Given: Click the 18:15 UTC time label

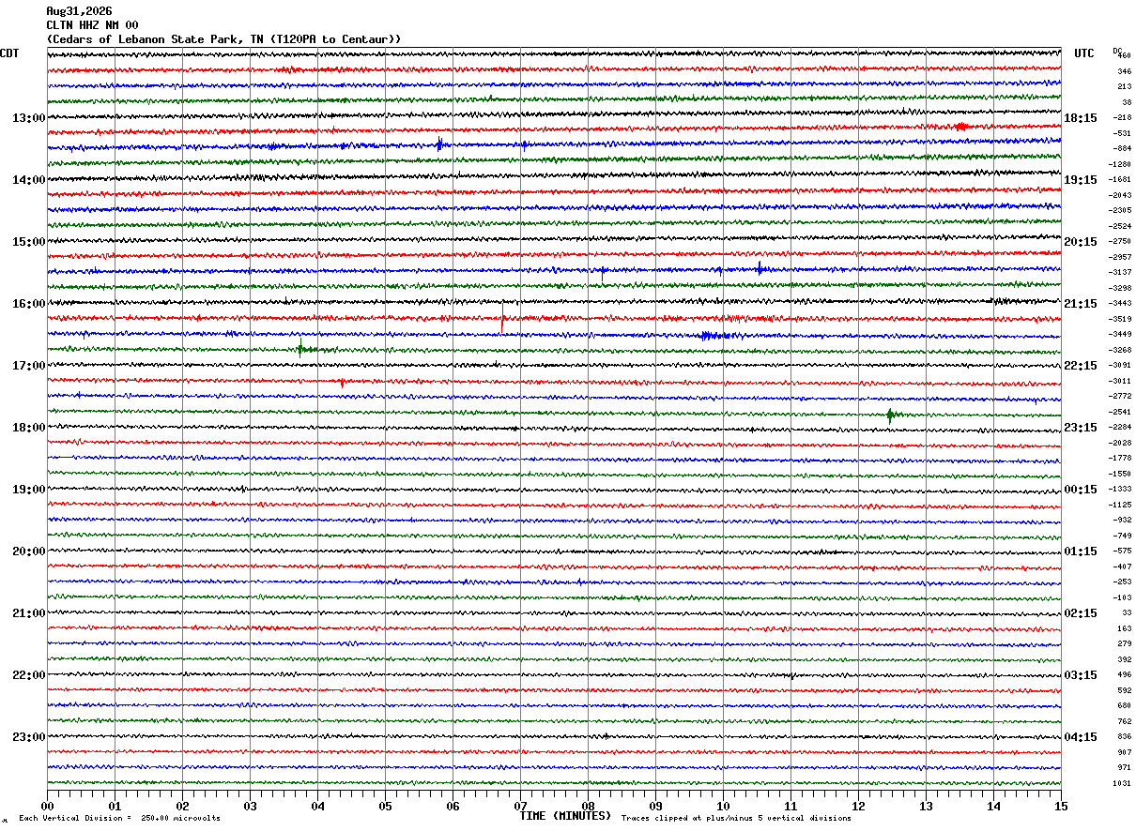Looking at the screenshot, I should click(x=1082, y=118).
